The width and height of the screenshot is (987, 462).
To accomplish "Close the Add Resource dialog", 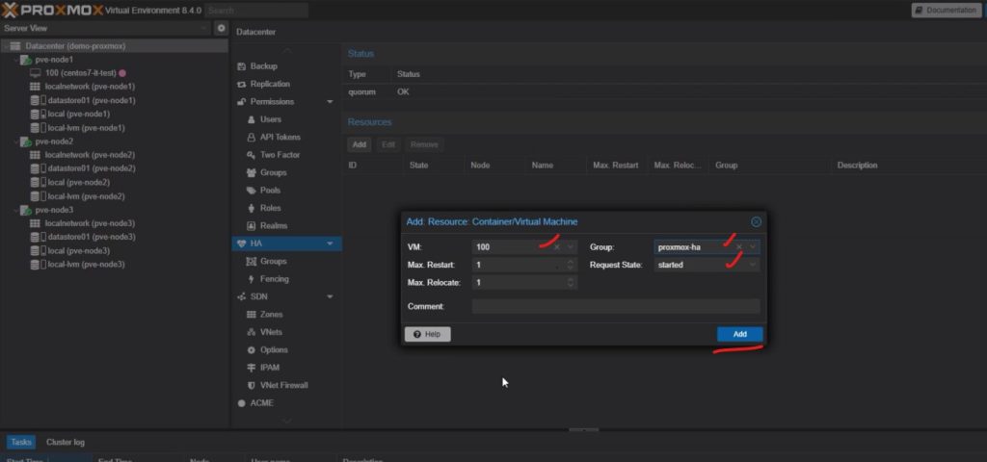I will pos(756,222).
